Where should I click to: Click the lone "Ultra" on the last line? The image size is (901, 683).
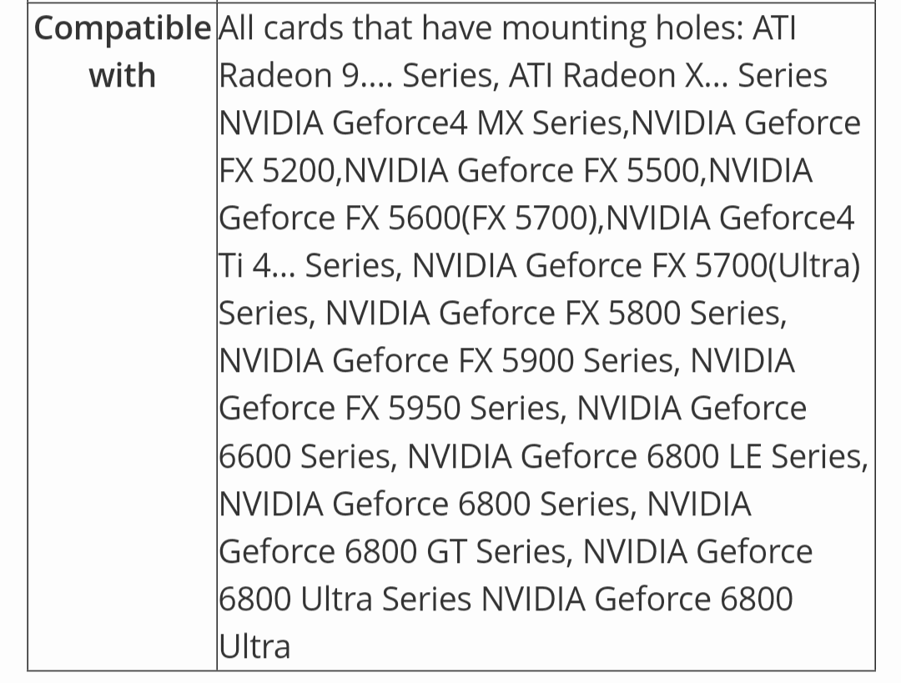point(254,646)
